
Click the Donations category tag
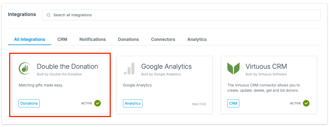[x=29, y=103]
